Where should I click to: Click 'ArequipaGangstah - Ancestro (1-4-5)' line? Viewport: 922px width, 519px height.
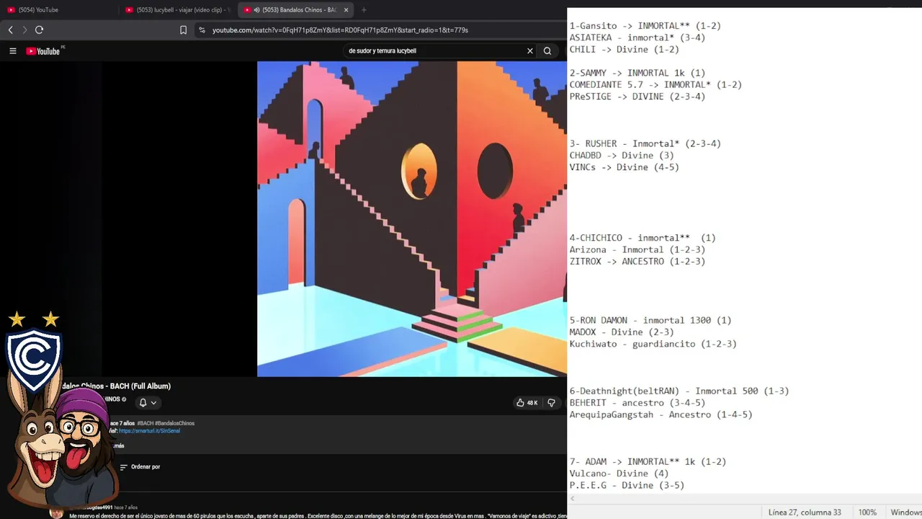point(661,414)
